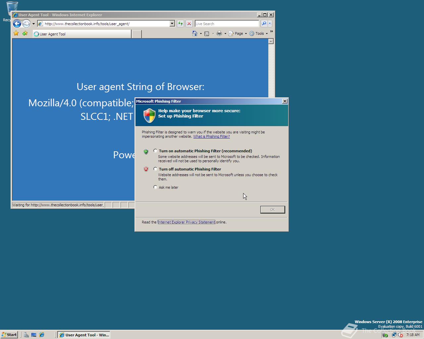Select Turn on automatic Phishing Filter
Image resolution: width=424 pixels, height=339 pixels.
point(155,151)
